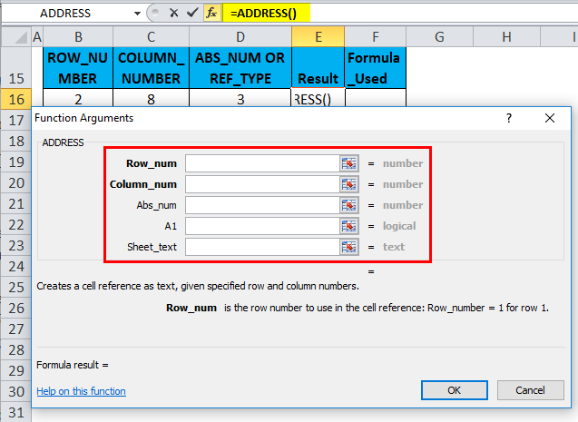
Task: Select column E header
Action: coord(318,37)
